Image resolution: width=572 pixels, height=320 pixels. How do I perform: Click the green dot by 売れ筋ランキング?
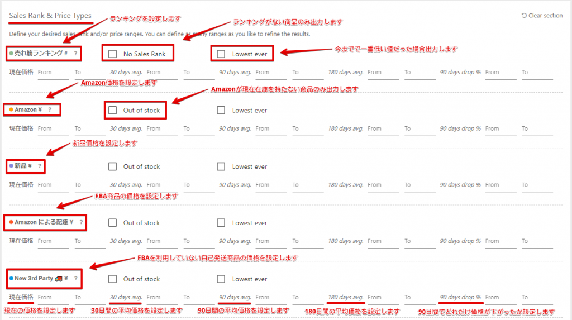coord(11,54)
